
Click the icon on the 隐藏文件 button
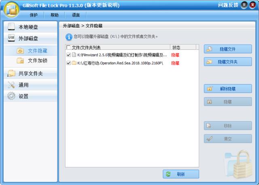pos(210,49)
